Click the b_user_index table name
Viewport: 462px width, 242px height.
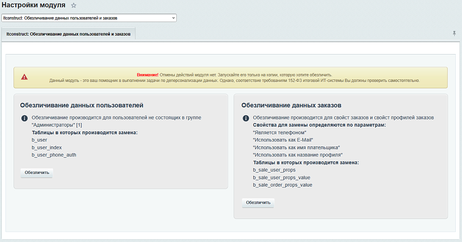[x=46, y=147]
